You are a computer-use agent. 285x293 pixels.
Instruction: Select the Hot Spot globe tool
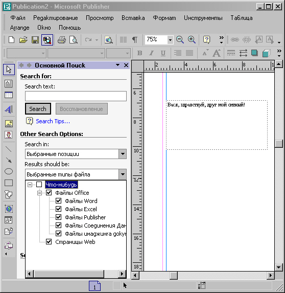click(x=9, y=209)
